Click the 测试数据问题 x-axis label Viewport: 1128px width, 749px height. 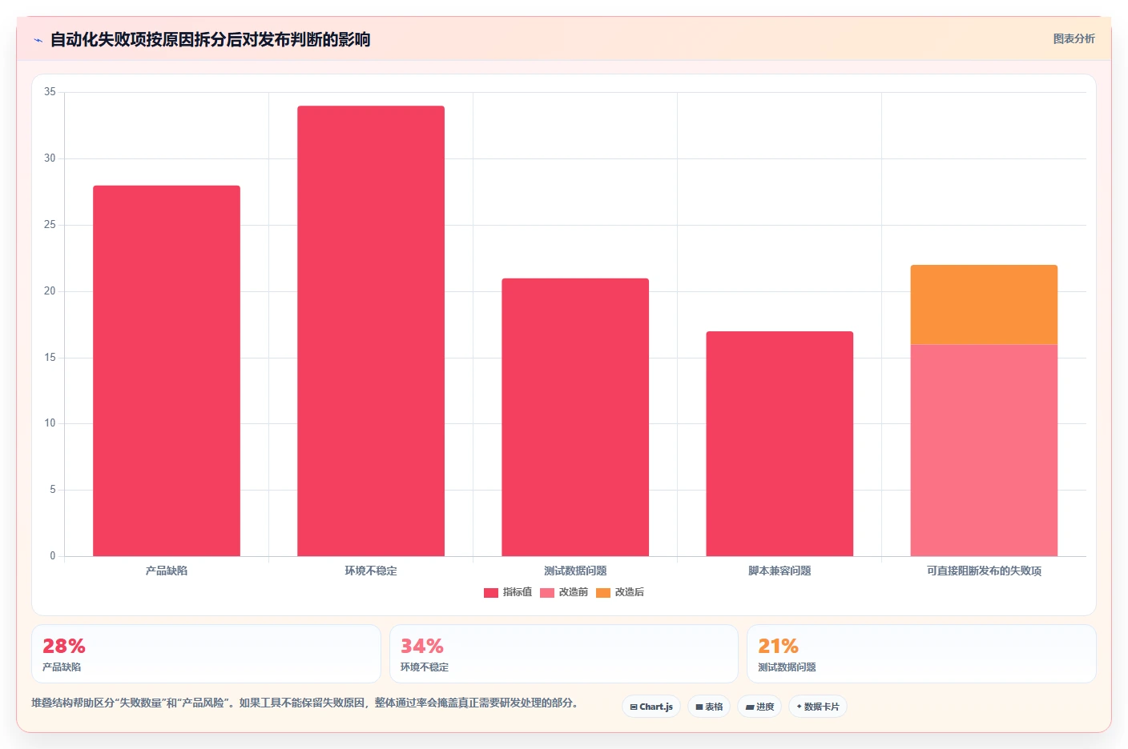pos(575,571)
